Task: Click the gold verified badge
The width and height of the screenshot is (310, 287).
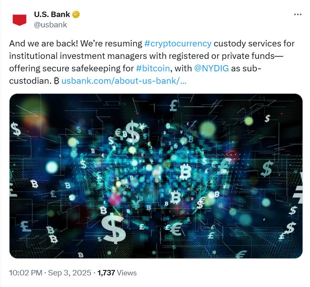Action: (x=76, y=15)
